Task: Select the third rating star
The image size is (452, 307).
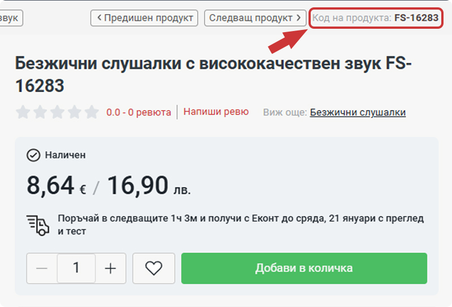Action: tap(57, 112)
